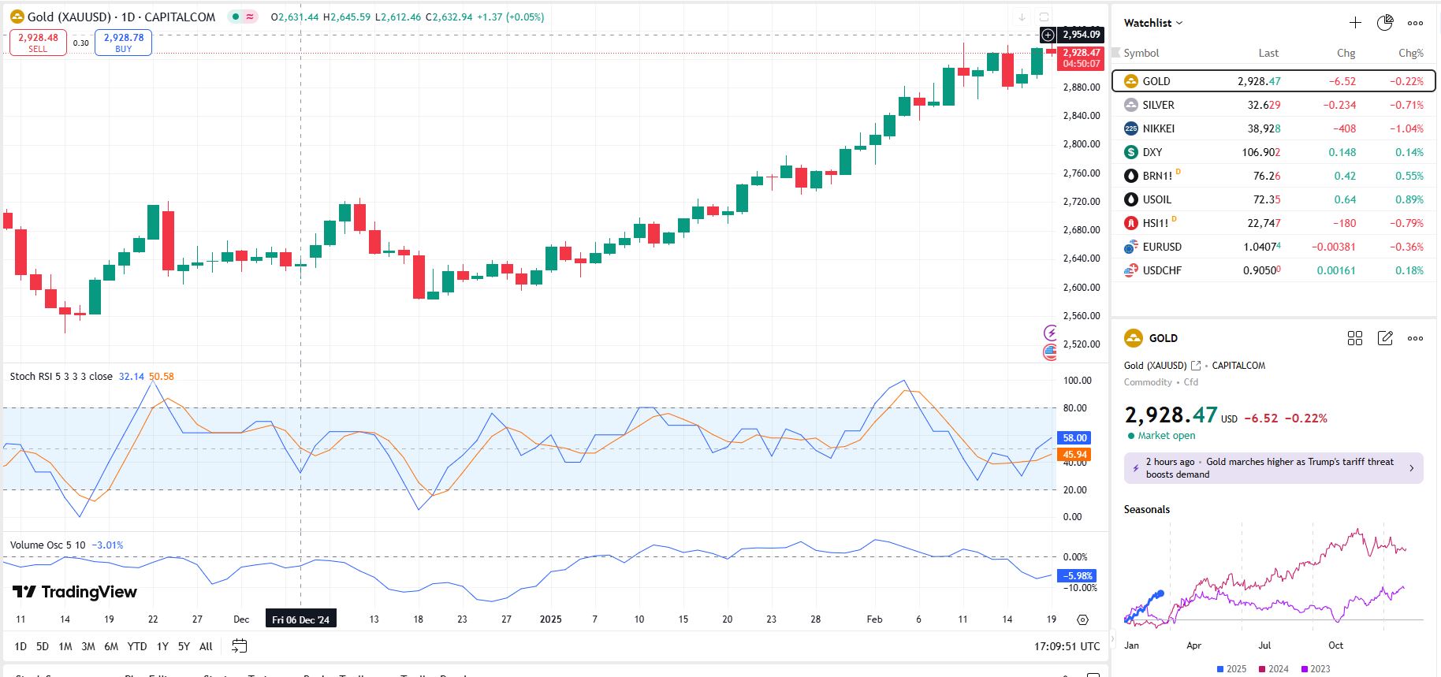Click the plus icon next to 2,954.09 price label
1441x677 pixels.
click(x=1048, y=35)
